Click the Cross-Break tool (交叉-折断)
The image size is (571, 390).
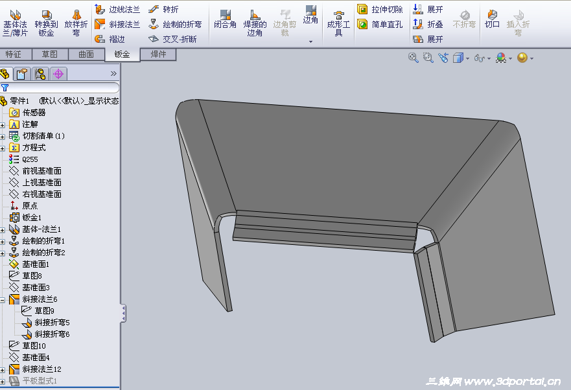tap(172, 39)
